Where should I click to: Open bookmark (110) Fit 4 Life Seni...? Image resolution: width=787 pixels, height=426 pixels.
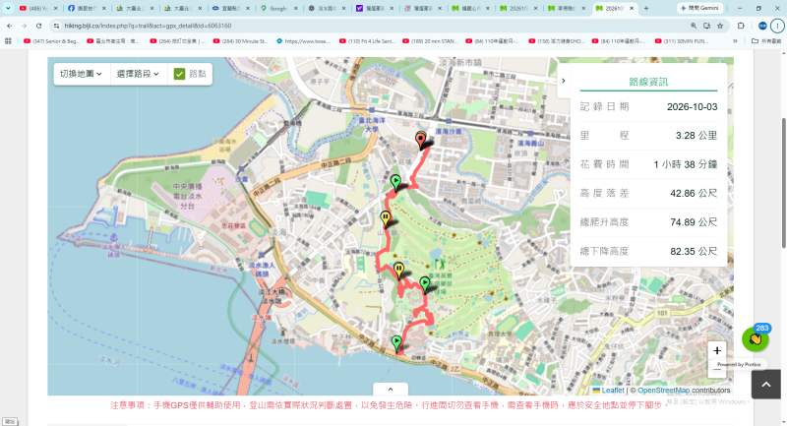(367, 41)
